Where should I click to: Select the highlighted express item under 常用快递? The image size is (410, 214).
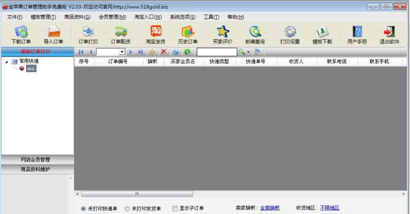coord(31,68)
